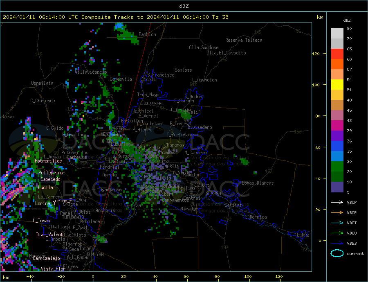Click the 'Anchoris' map label
The image size is (368, 282).
click(x=105, y=210)
